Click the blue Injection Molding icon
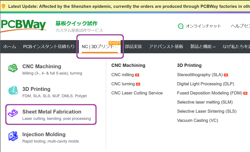Screen dimensions: 250x152 point(13,136)
